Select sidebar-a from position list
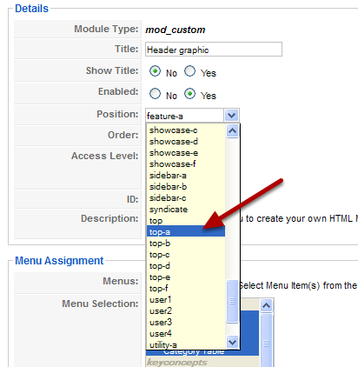358x367 pixels. click(186, 176)
